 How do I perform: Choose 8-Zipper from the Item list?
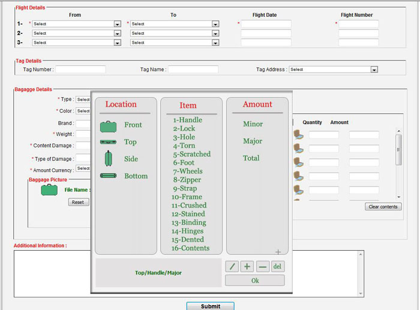coord(187,179)
